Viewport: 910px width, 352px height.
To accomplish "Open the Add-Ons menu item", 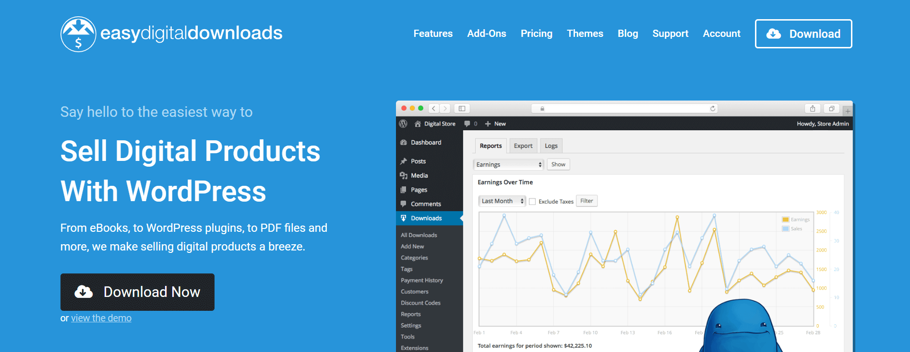I will pyautogui.click(x=487, y=34).
